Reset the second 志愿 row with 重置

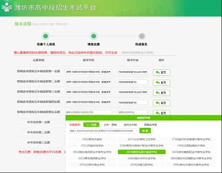pyautogui.click(x=161, y=83)
